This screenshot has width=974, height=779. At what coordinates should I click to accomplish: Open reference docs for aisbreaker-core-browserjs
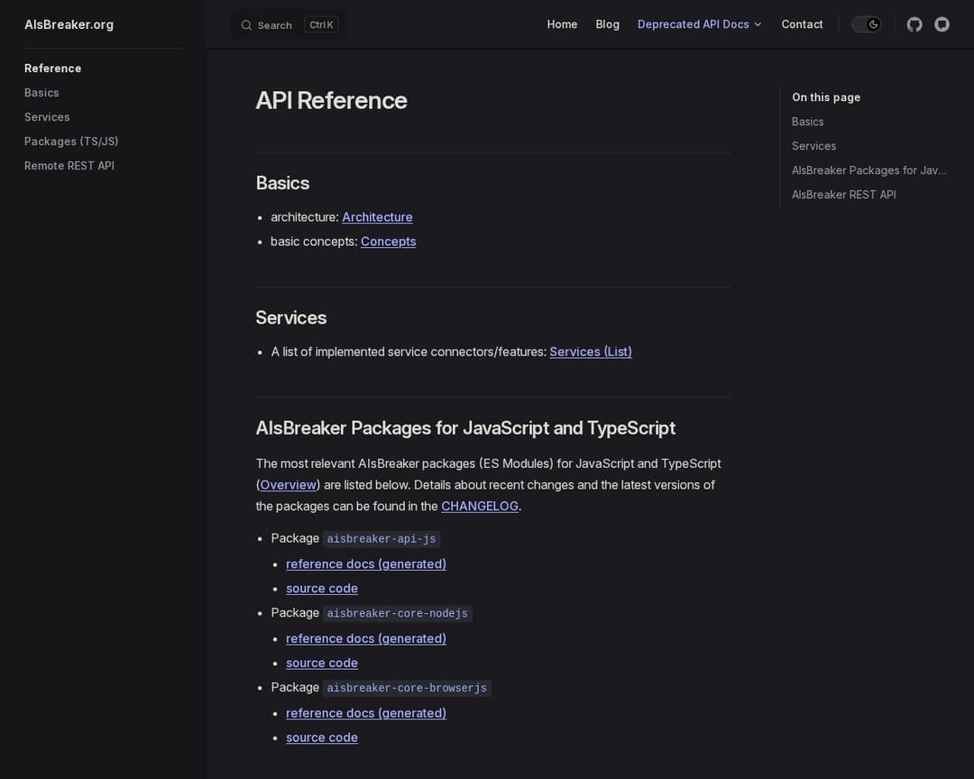pyautogui.click(x=366, y=713)
